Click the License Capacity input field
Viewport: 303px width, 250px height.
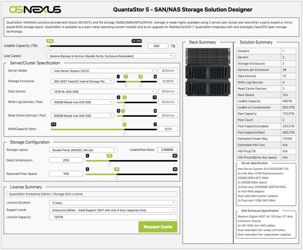point(113,217)
